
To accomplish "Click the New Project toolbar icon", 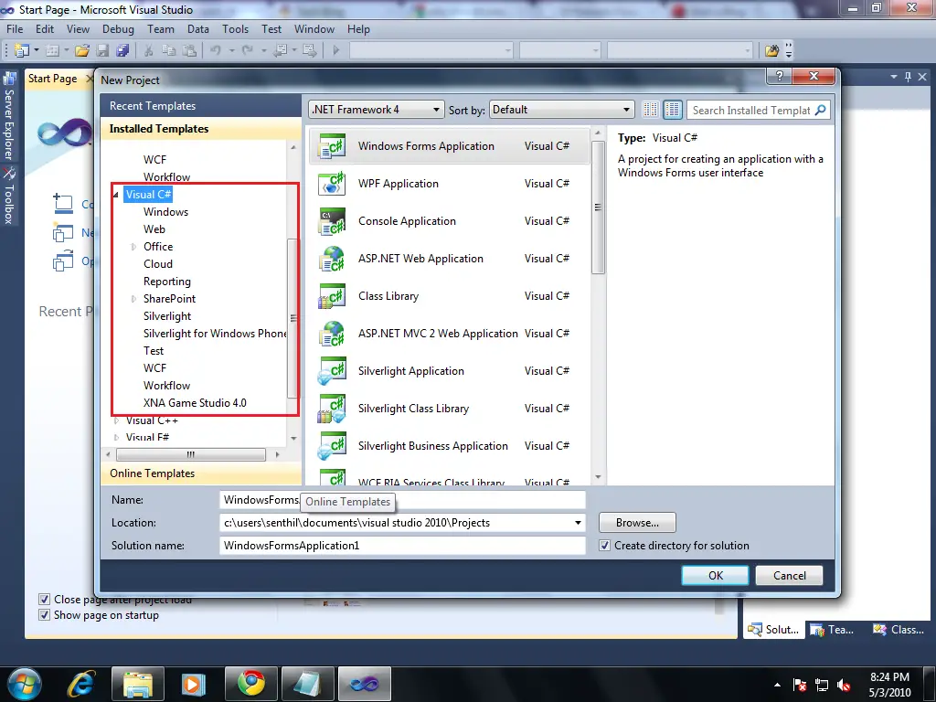I will 22,51.
